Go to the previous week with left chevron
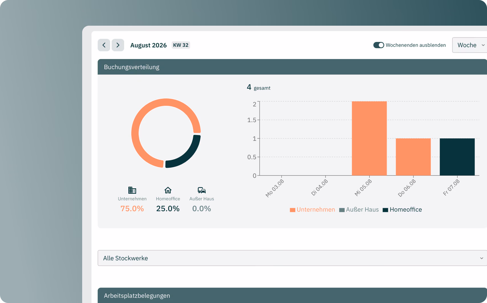Image resolution: width=487 pixels, height=303 pixels. tap(104, 45)
